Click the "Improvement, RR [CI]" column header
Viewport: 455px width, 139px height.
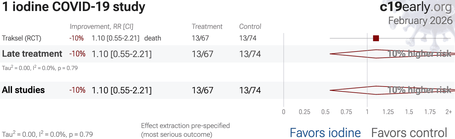[x=101, y=27]
